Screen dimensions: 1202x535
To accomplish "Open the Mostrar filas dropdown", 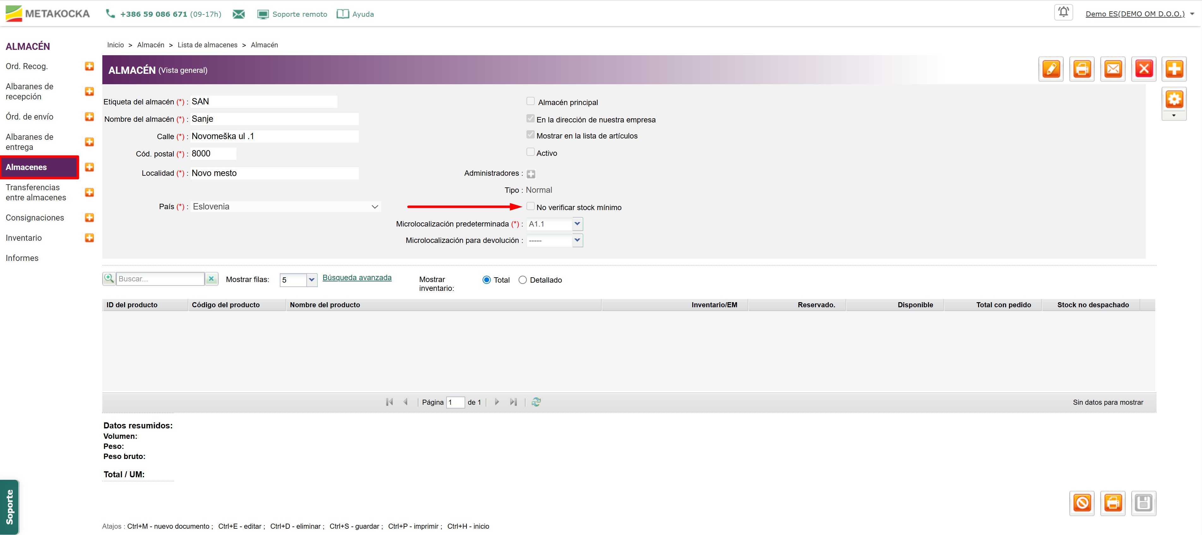I will [x=312, y=280].
